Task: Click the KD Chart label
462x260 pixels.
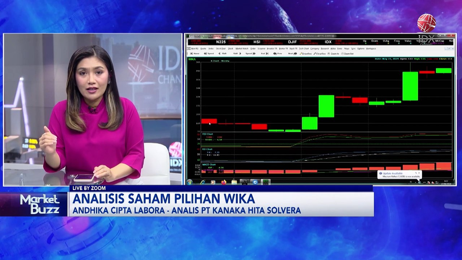Action: point(207,149)
